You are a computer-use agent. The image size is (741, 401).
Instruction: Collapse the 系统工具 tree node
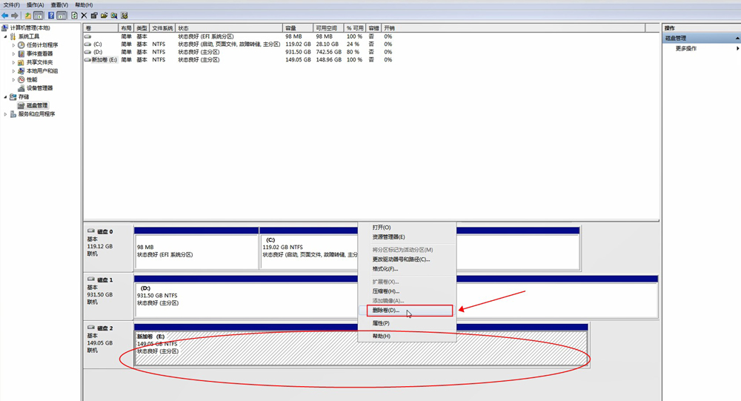(6, 36)
